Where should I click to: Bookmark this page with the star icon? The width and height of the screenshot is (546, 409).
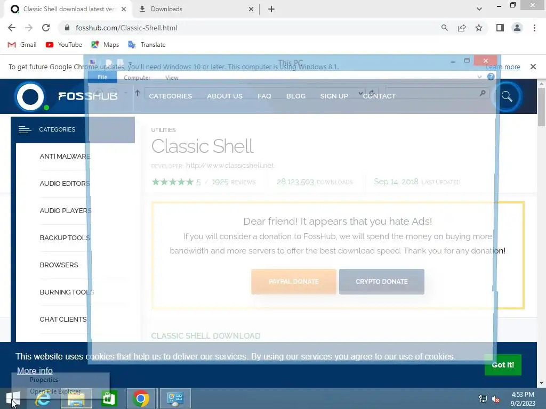click(x=479, y=28)
